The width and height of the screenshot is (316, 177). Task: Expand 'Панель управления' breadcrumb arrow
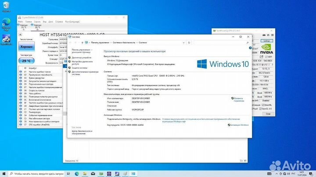[x=111, y=43]
